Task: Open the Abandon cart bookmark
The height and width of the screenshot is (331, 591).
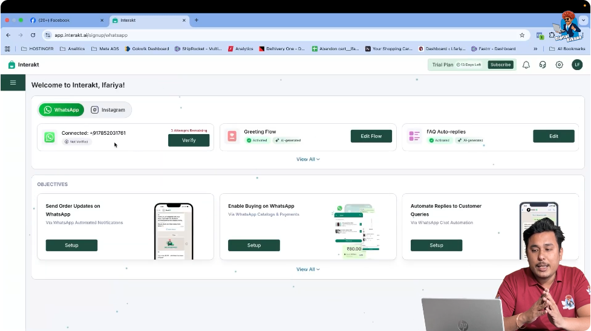Action: coord(336,48)
